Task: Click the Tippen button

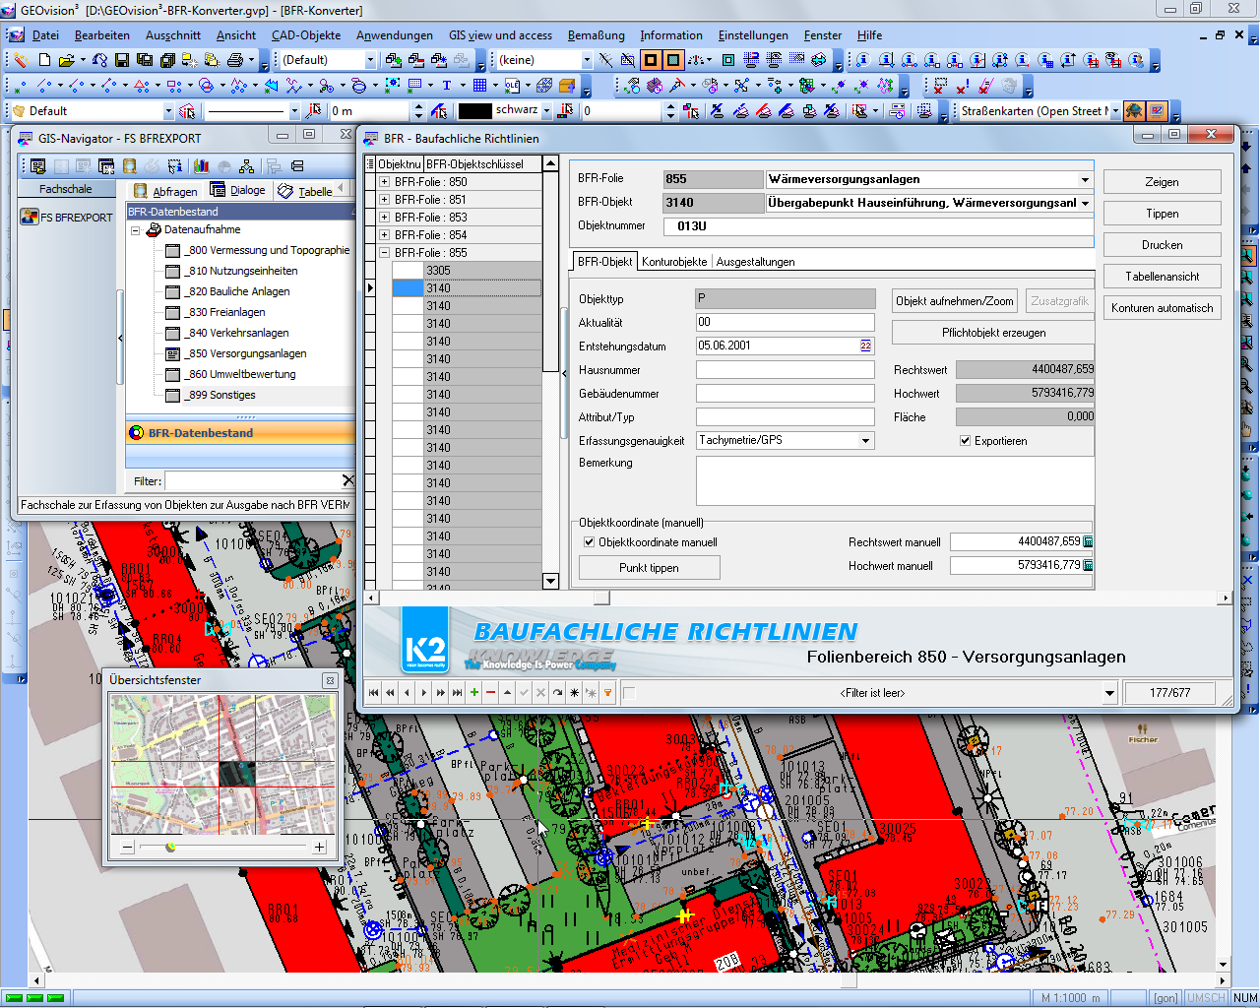Action: point(1162,214)
